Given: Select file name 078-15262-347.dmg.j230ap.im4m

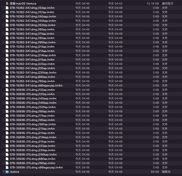Looking at the screenshot, I should coord(32,68).
